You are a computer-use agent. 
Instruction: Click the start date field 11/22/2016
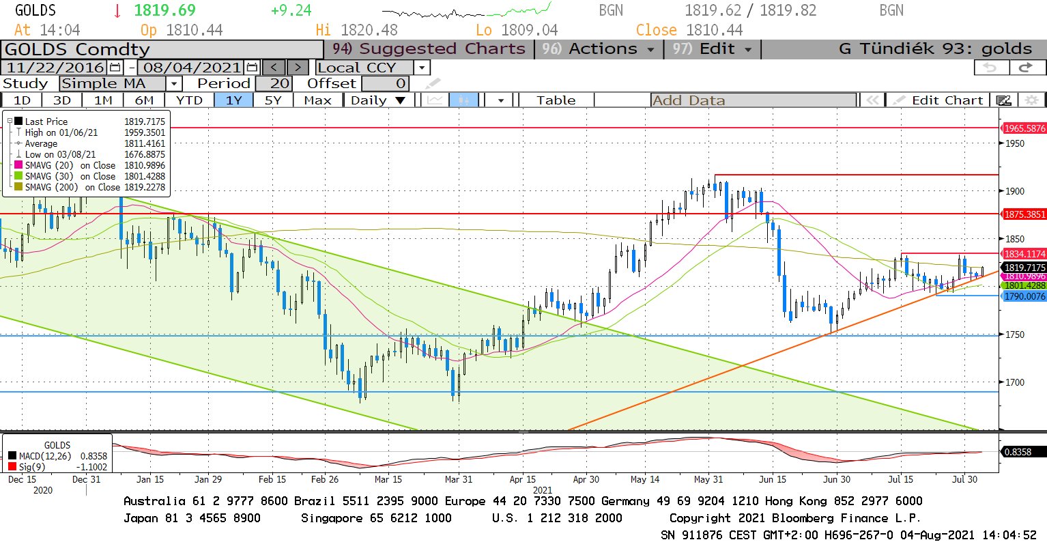click(55, 68)
